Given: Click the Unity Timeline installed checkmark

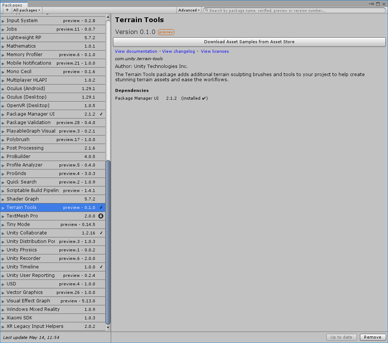Looking at the screenshot, I should (101, 267).
